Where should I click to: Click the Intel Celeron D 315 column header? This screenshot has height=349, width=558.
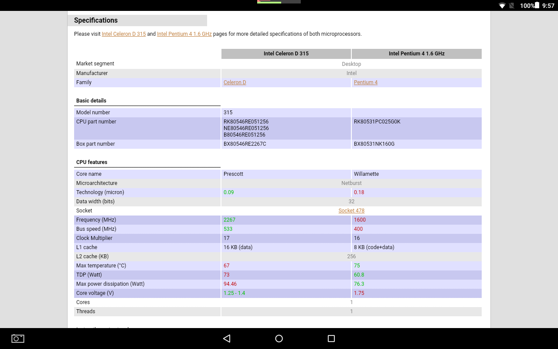coord(286,54)
